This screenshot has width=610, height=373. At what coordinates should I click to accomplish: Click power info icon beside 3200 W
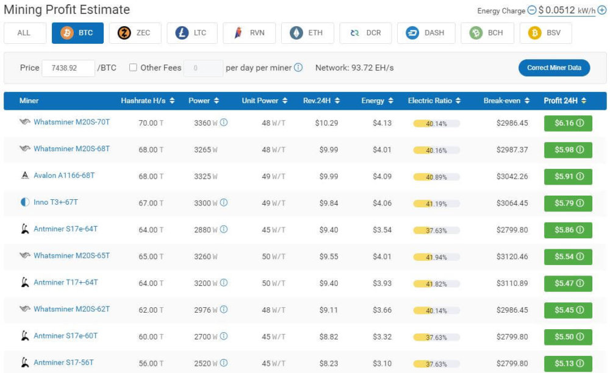coord(224,283)
